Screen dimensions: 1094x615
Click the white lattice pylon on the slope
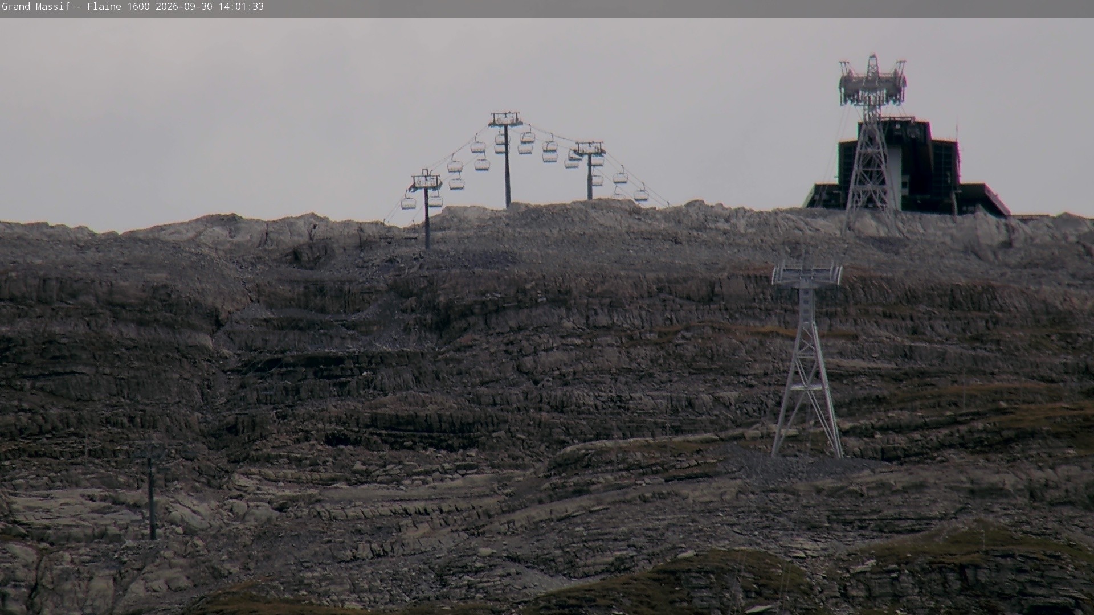(x=806, y=360)
